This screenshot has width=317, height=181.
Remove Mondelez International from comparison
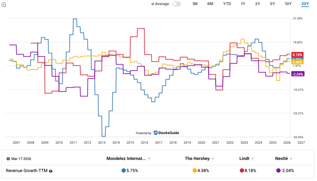coord(149,158)
